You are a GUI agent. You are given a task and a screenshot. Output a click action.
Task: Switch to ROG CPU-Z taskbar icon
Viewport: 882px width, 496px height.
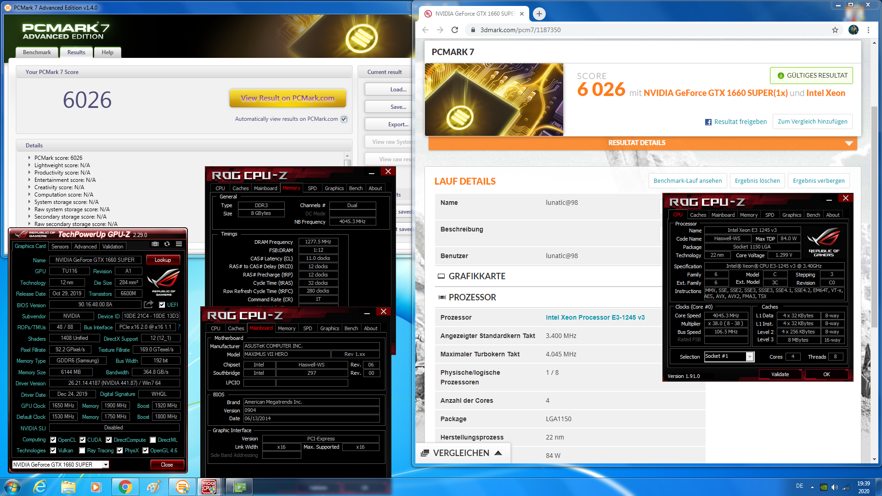point(209,486)
